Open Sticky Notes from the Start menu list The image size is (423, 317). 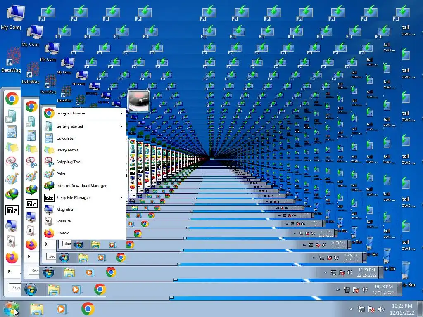(x=83, y=150)
